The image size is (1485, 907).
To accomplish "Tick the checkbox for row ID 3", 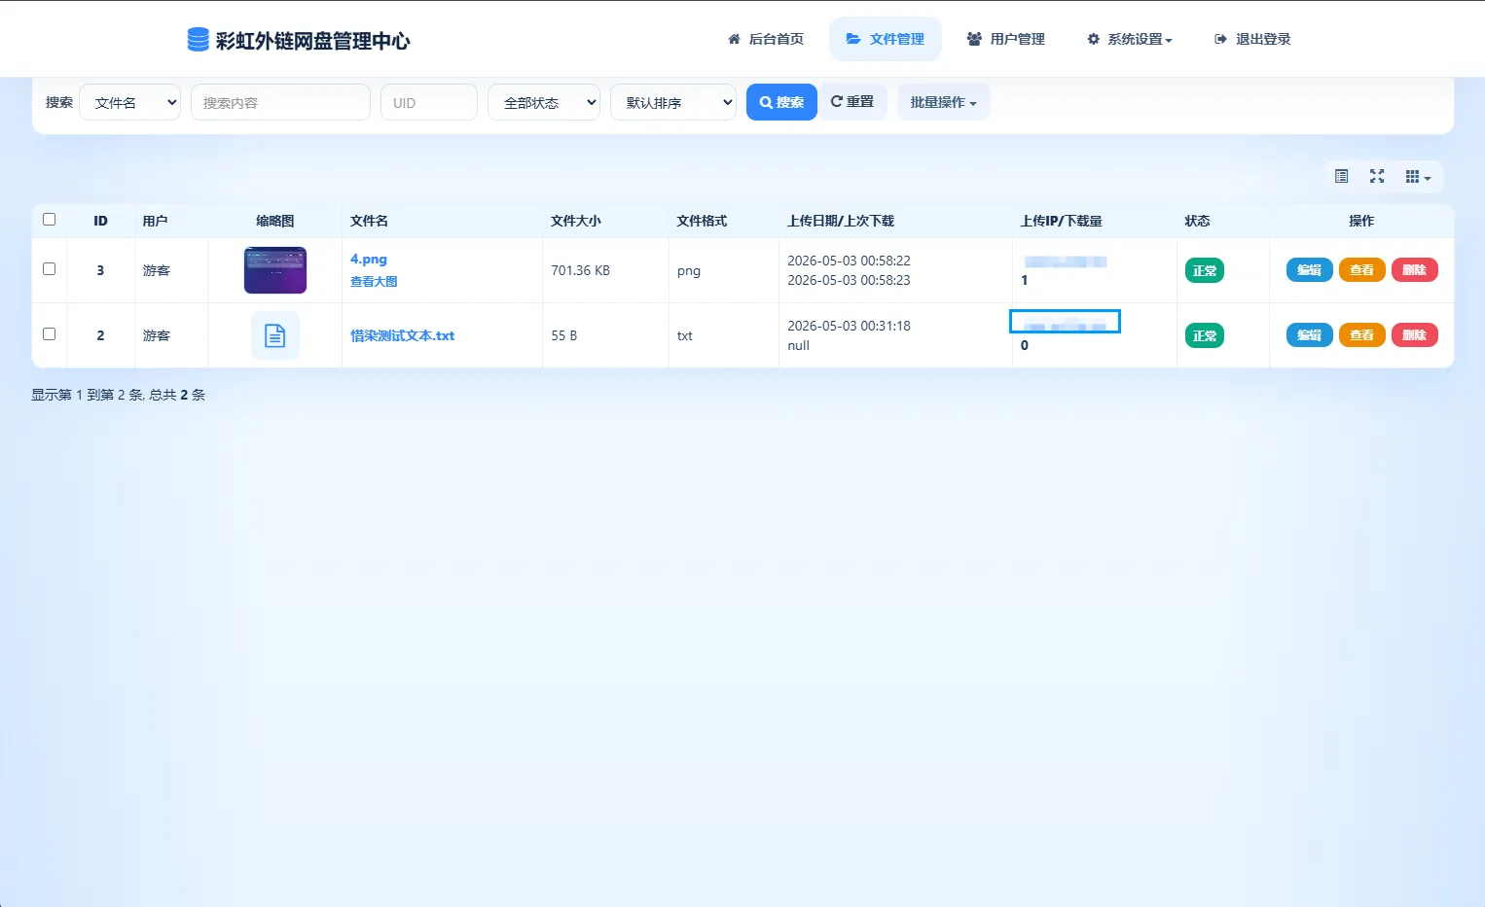I will click(50, 269).
